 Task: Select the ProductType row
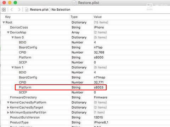pos(85,122)
